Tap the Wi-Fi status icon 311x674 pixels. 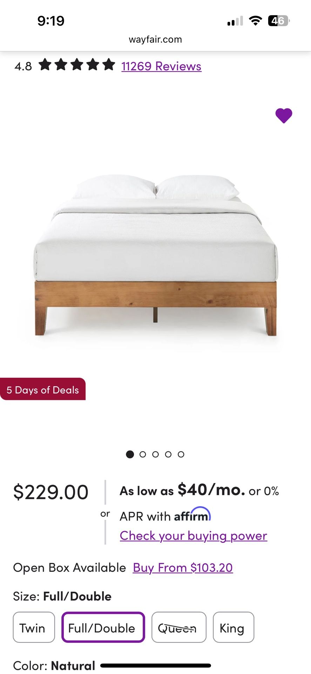(256, 21)
